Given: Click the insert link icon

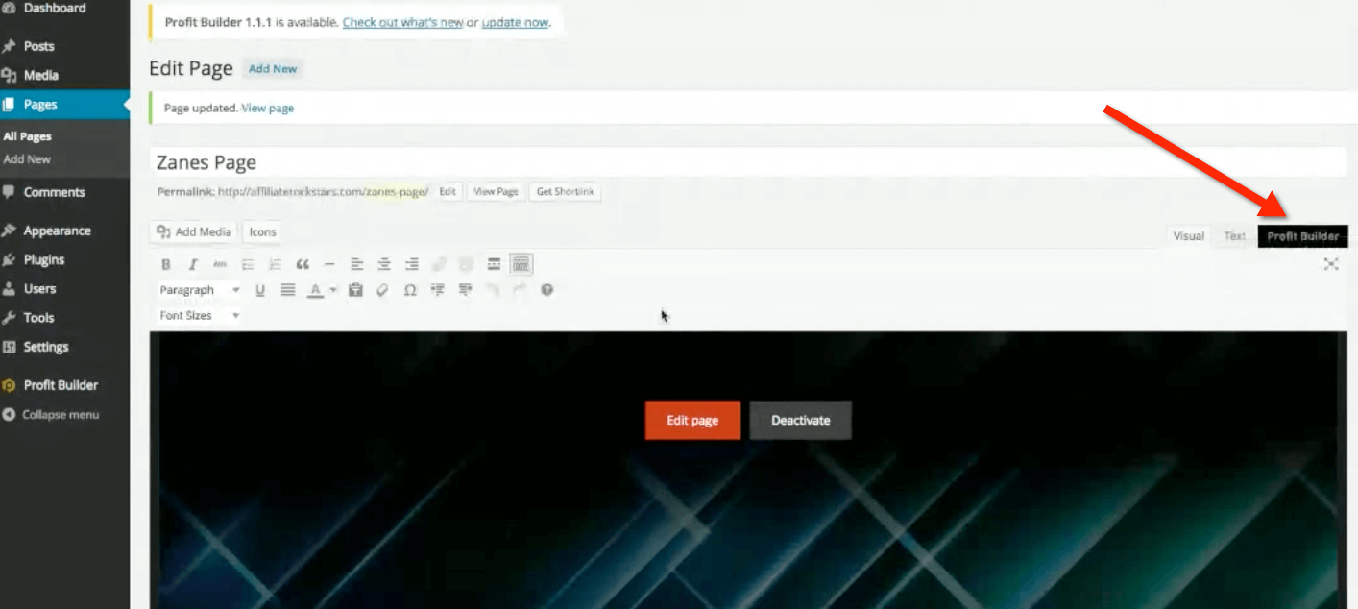Looking at the screenshot, I should [440, 264].
